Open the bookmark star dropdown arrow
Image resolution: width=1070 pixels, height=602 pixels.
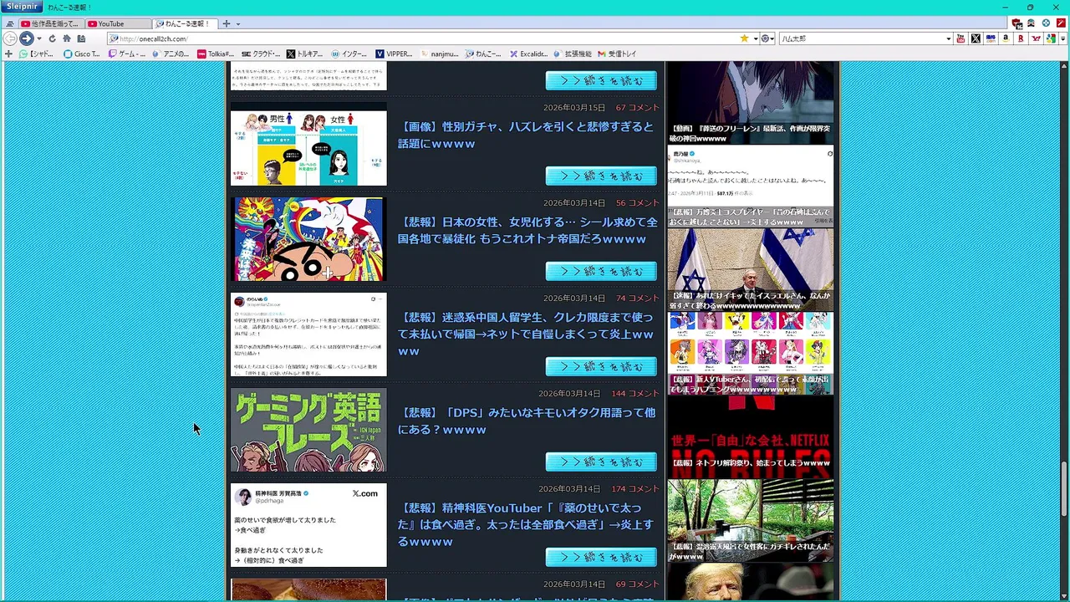click(755, 38)
